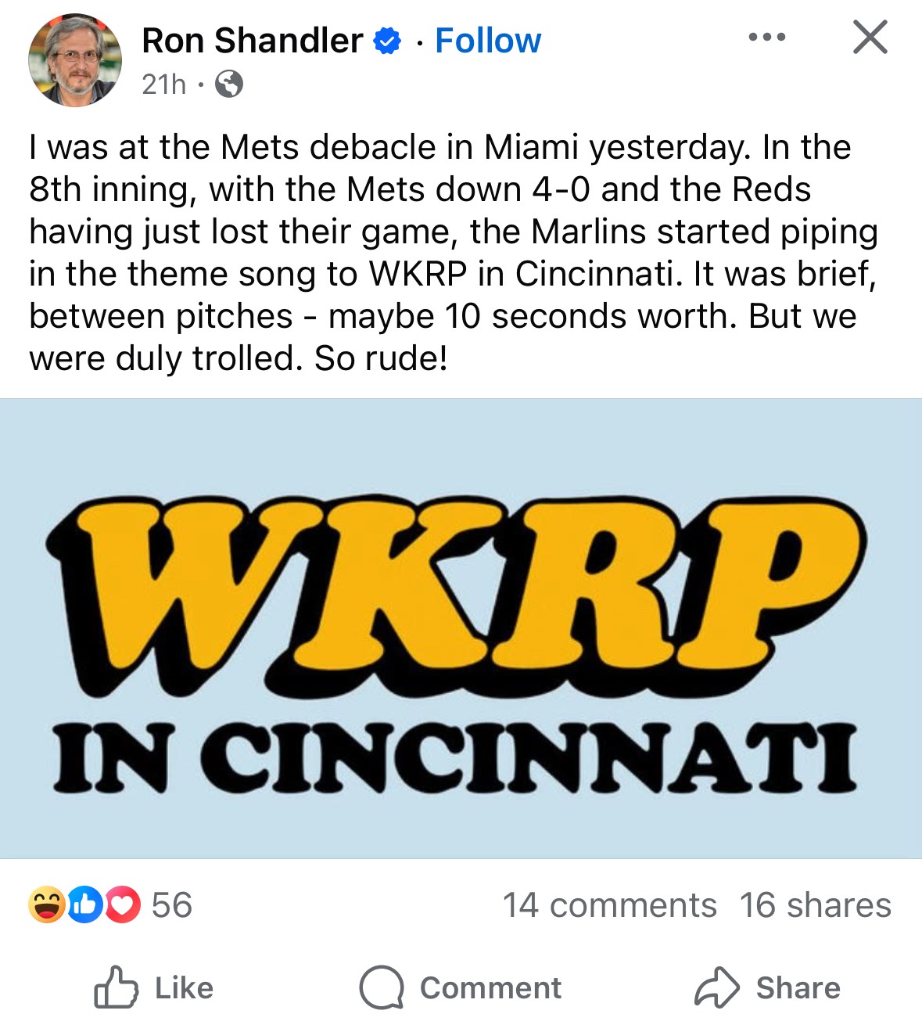Close the post with X icon
The width and height of the screenshot is (922, 1032).
pos(870,37)
